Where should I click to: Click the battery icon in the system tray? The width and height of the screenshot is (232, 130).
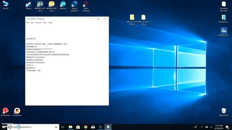[x=207, y=127]
